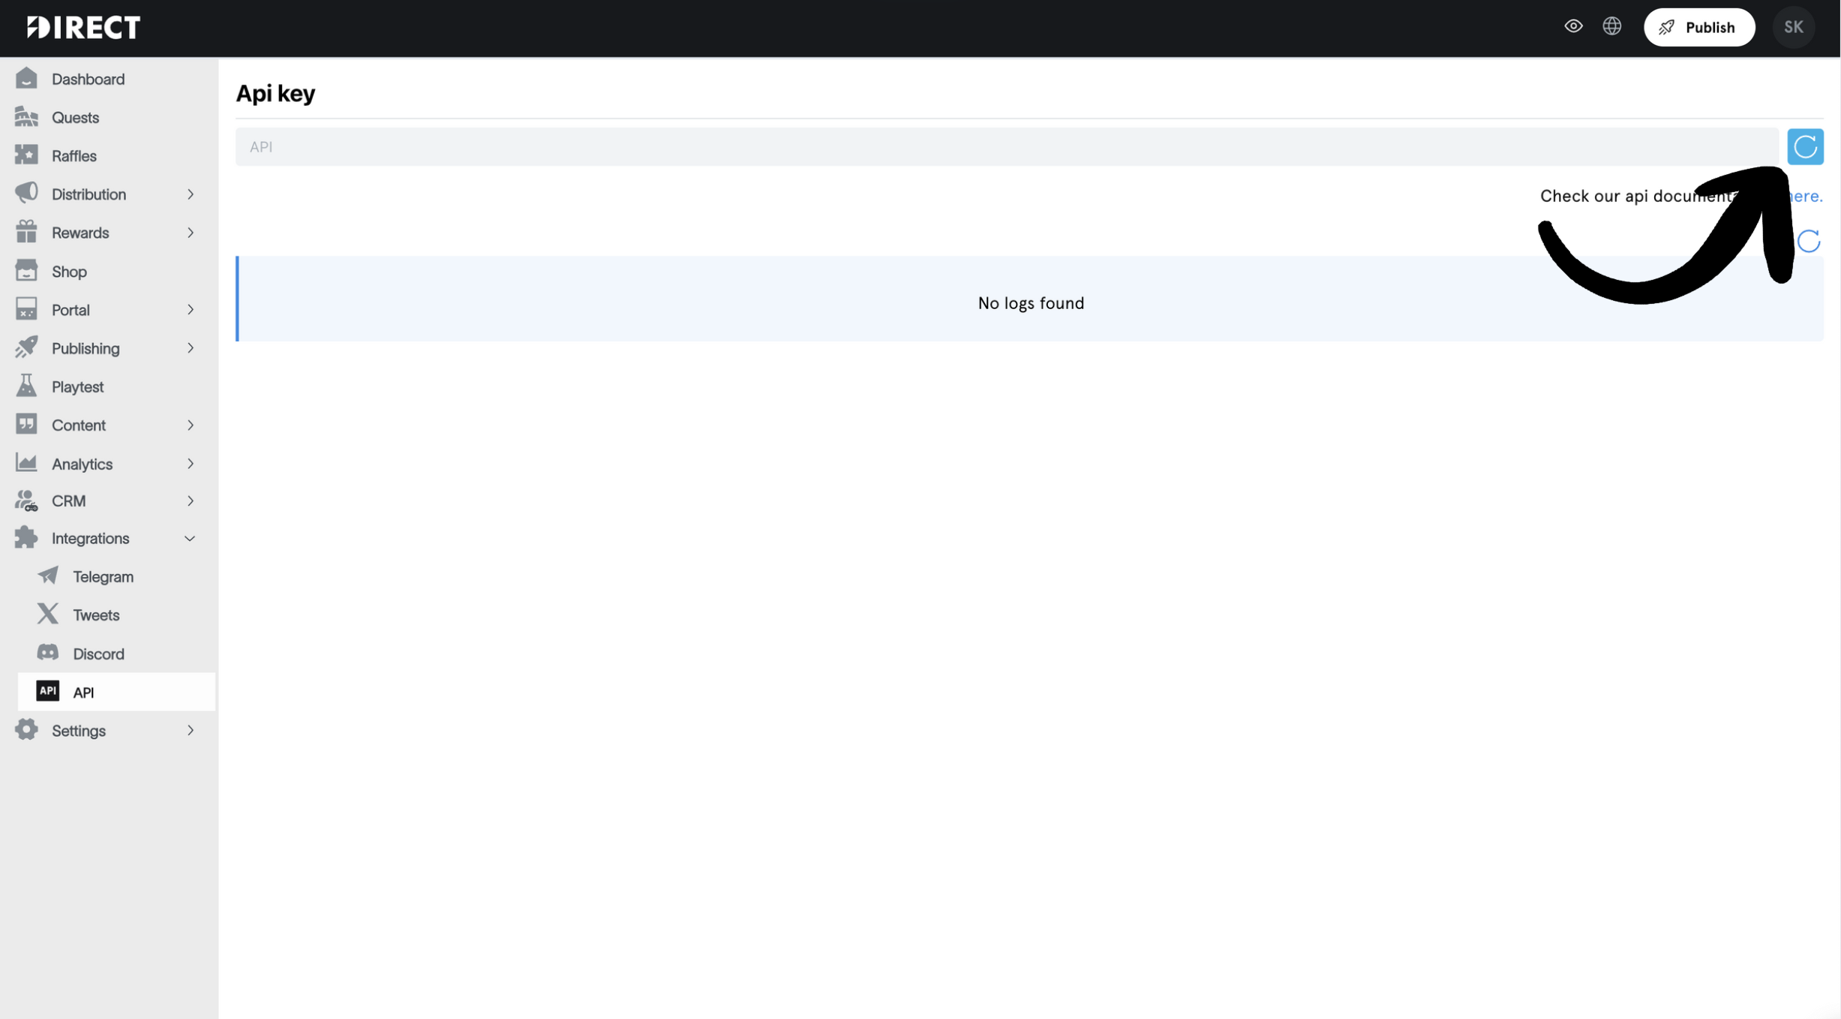Go to the Playtest page
The width and height of the screenshot is (1841, 1019).
tap(77, 386)
